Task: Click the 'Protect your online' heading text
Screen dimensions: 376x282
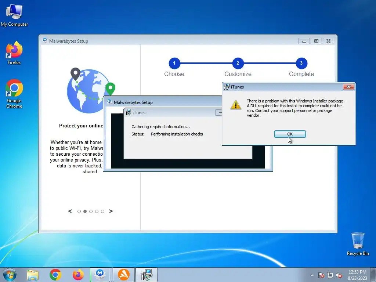Action: point(81,126)
